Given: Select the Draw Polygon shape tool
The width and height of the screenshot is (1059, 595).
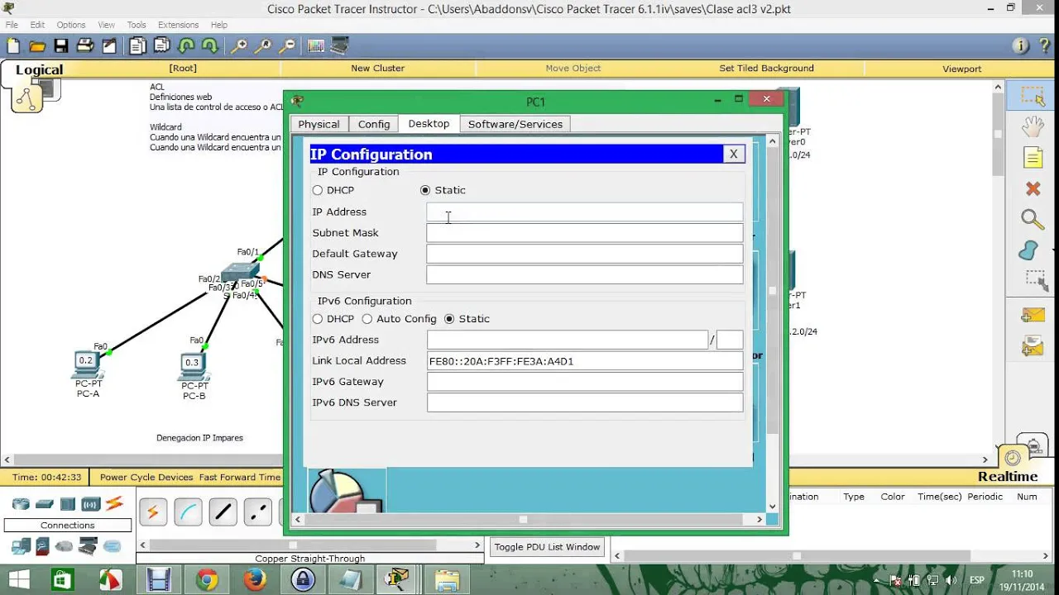Looking at the screenshot, I should 1030,250.
